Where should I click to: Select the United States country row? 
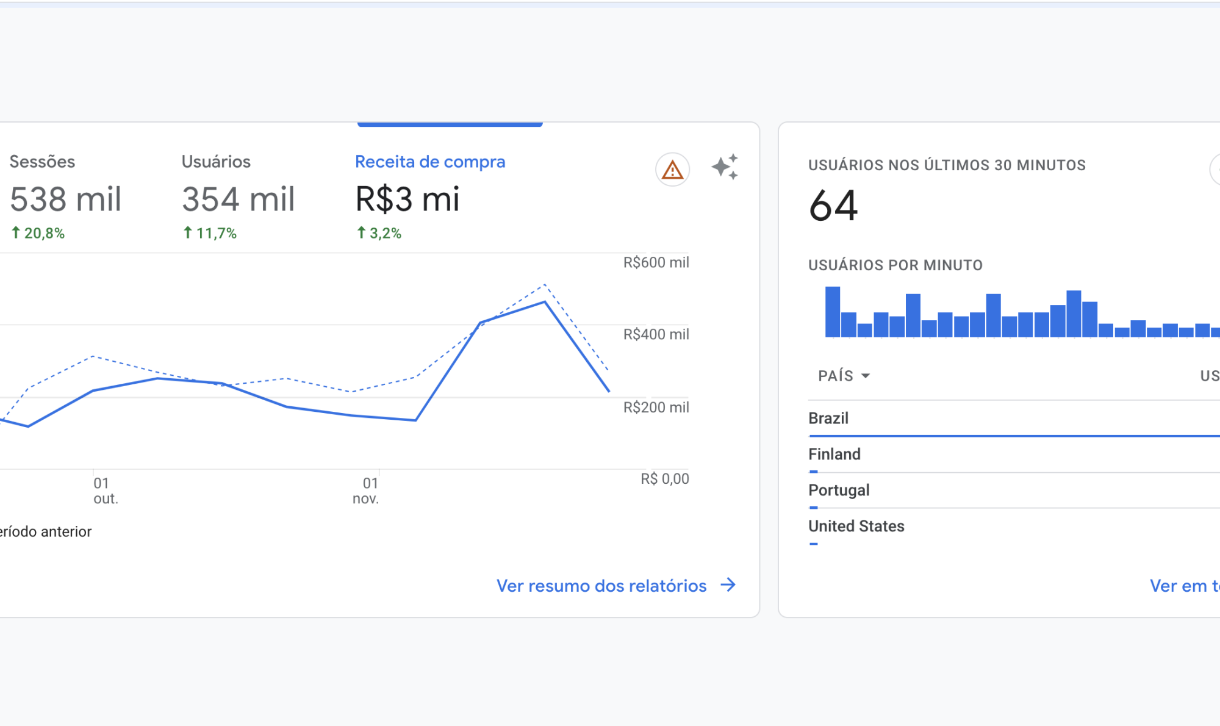(x=1014, y=527)
